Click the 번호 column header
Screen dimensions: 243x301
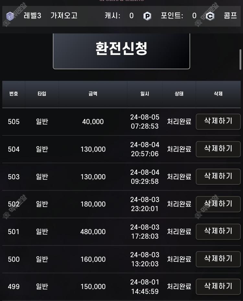(14, 94)
